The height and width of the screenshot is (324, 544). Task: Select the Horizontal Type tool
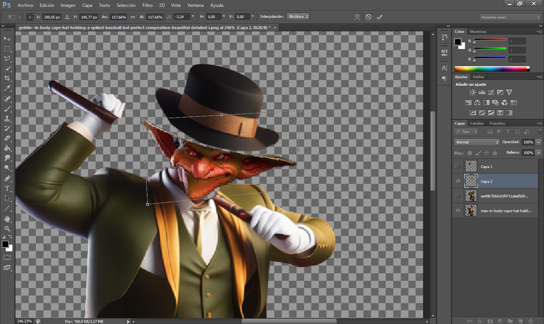7,188
